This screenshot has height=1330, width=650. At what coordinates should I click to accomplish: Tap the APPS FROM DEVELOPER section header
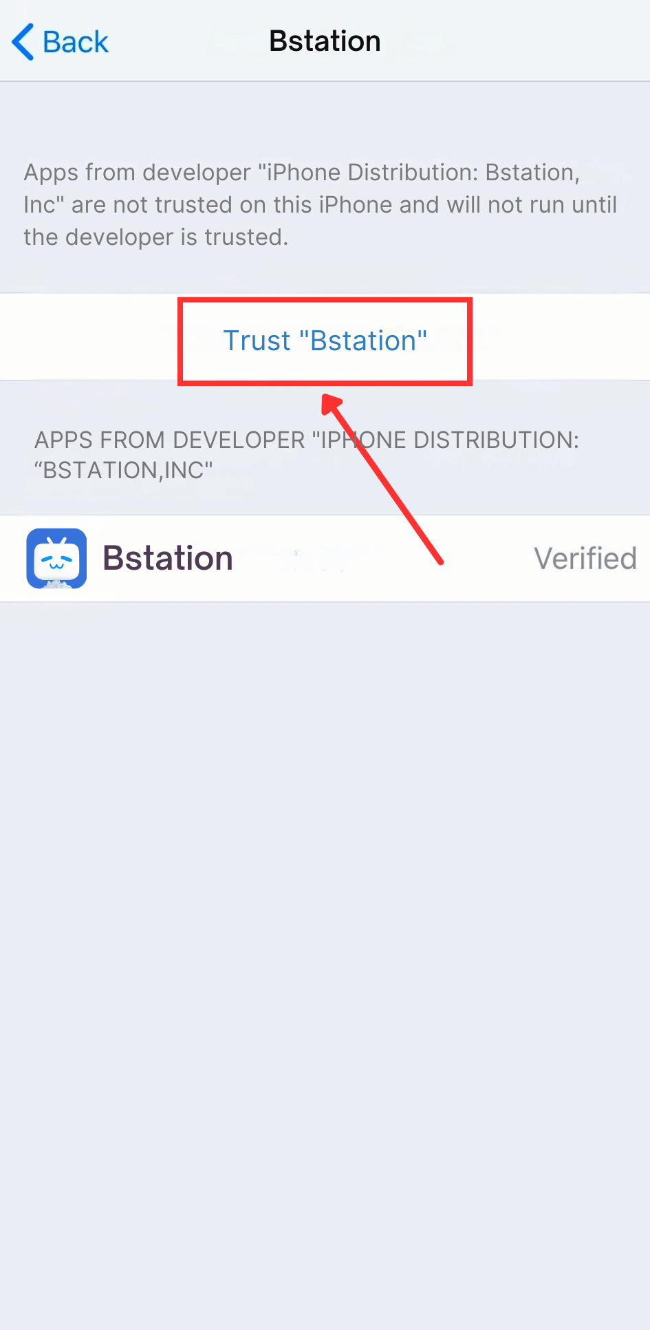pos(306,454)
